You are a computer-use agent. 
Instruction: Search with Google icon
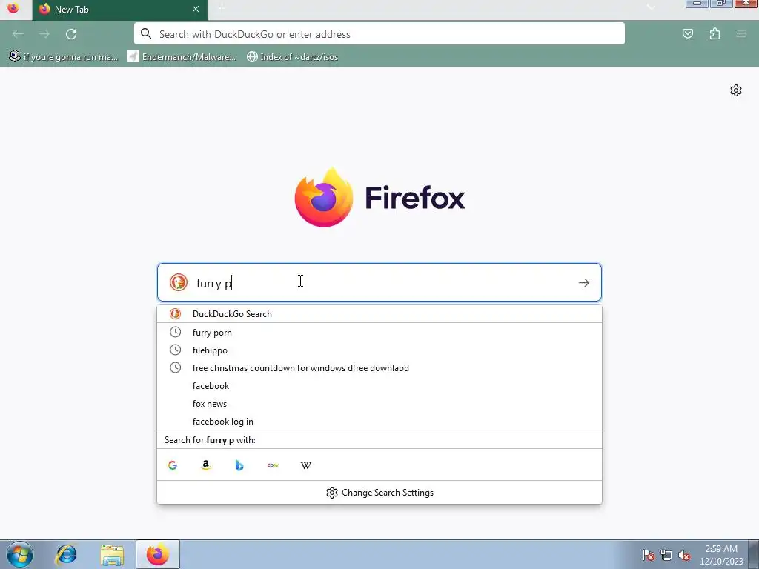coord(173,465)
